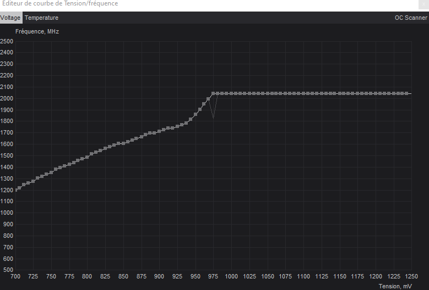Select the curve point at 800 mV
The height and width of the screenshot is (290, 429).
point(87,157)
